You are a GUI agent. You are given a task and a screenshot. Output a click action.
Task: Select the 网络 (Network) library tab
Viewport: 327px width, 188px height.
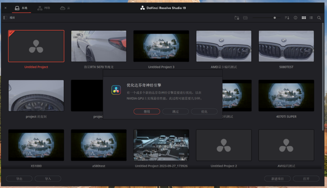click(43, 8)
